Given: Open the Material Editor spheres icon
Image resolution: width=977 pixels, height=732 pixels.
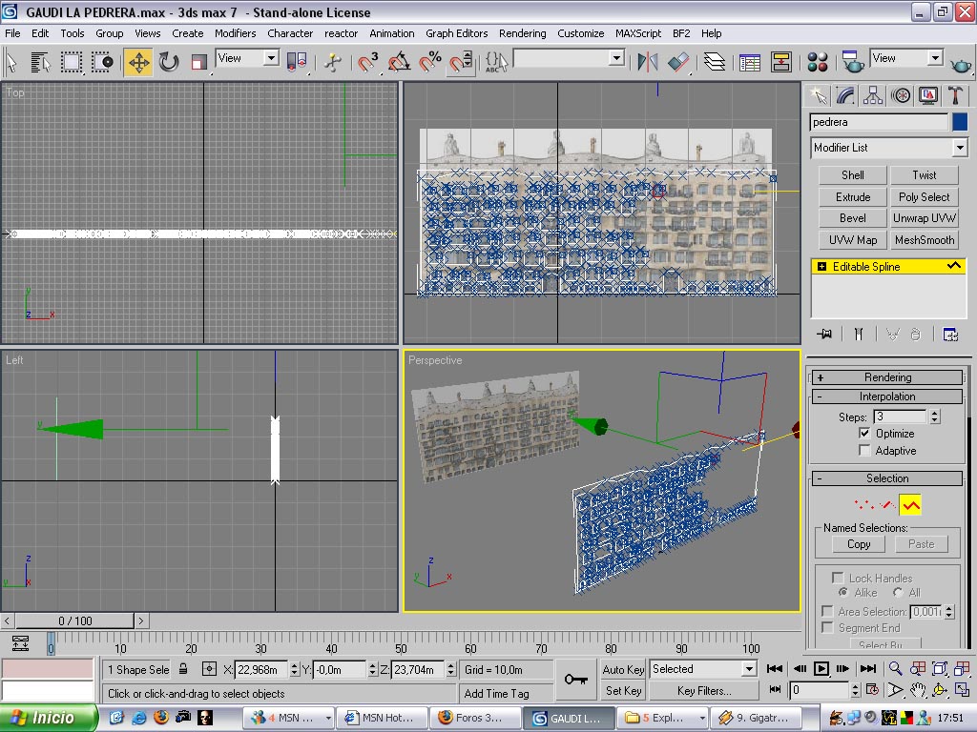Looking at the screenshot, I should 818,63.
